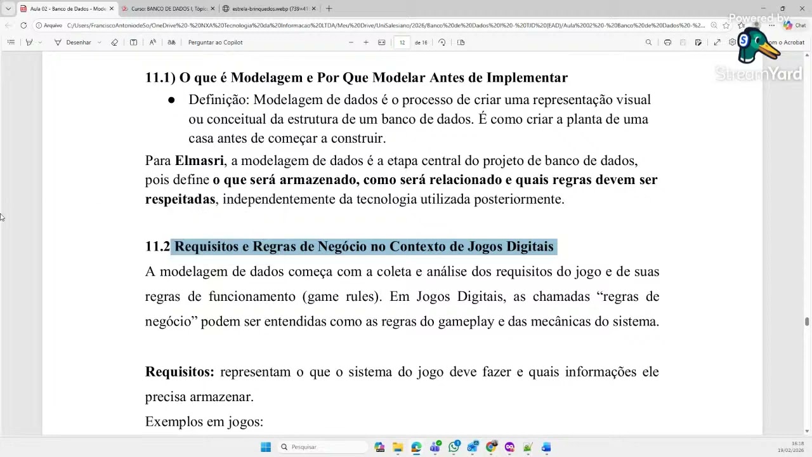Click the taskbar Pesquisar search box
Viewport: 812px width, 457px height.
point(322,447)
